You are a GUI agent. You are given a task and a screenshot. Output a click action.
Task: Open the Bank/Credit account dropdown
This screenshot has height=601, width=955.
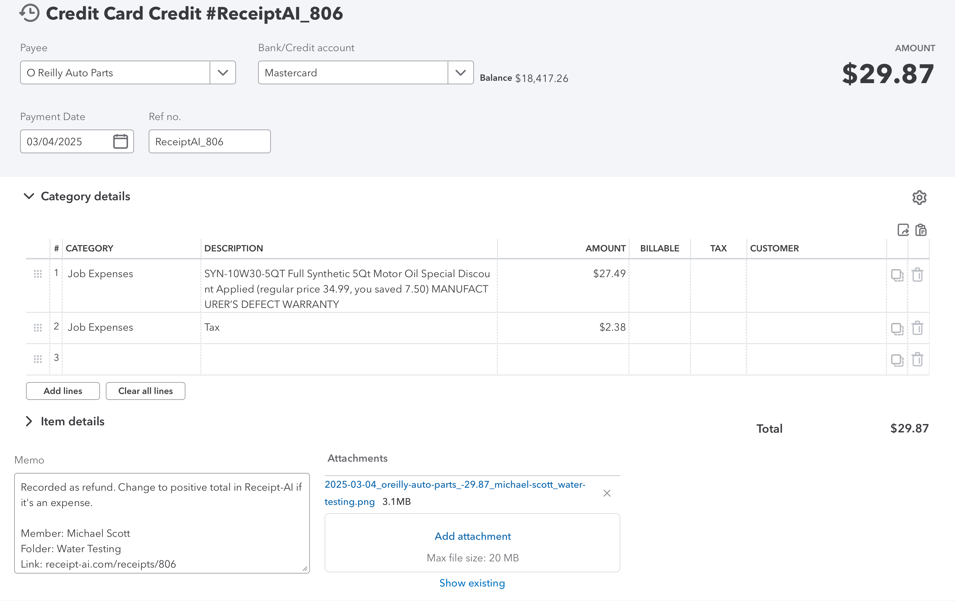460,72
